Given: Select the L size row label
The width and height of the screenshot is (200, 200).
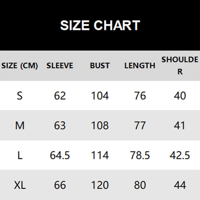Looking at the screenshot, I should 20,155.
